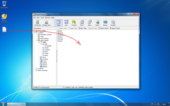Open the Window menu
This screenshot has height=106, width=170.
(48, 18)
